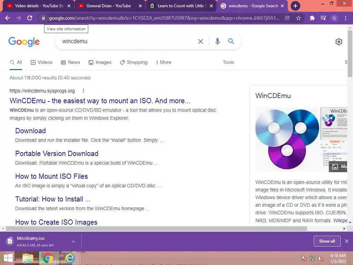The width and height of the screenshot is (353, 265).
Task: Open the Download sitelink
Action: point(31,131)
